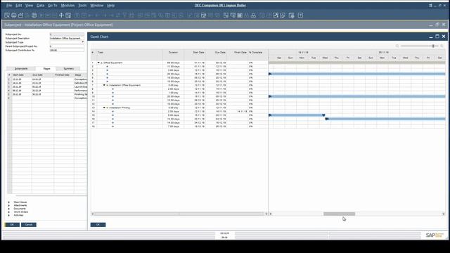
Task: Open the Layout Designer toolbar icon
Action: [x=203, y=15]
